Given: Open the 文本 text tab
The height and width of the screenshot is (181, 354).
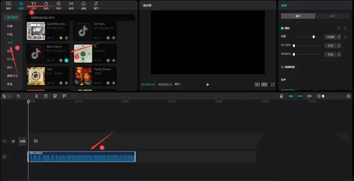Looking at the screenshot, I should click(x=33, y=6).
